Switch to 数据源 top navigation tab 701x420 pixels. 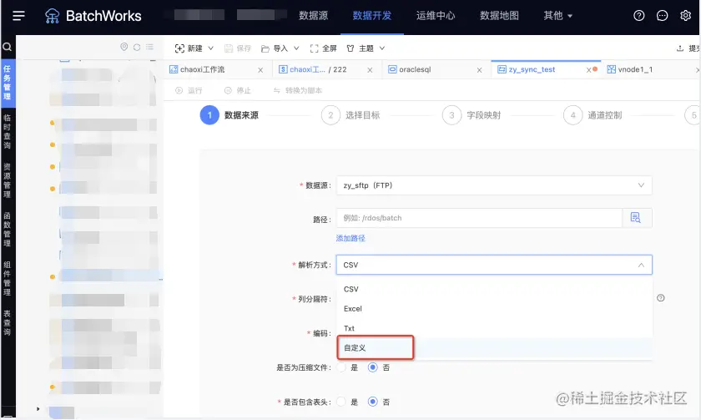pyautogui.click(x=314, y=16)
